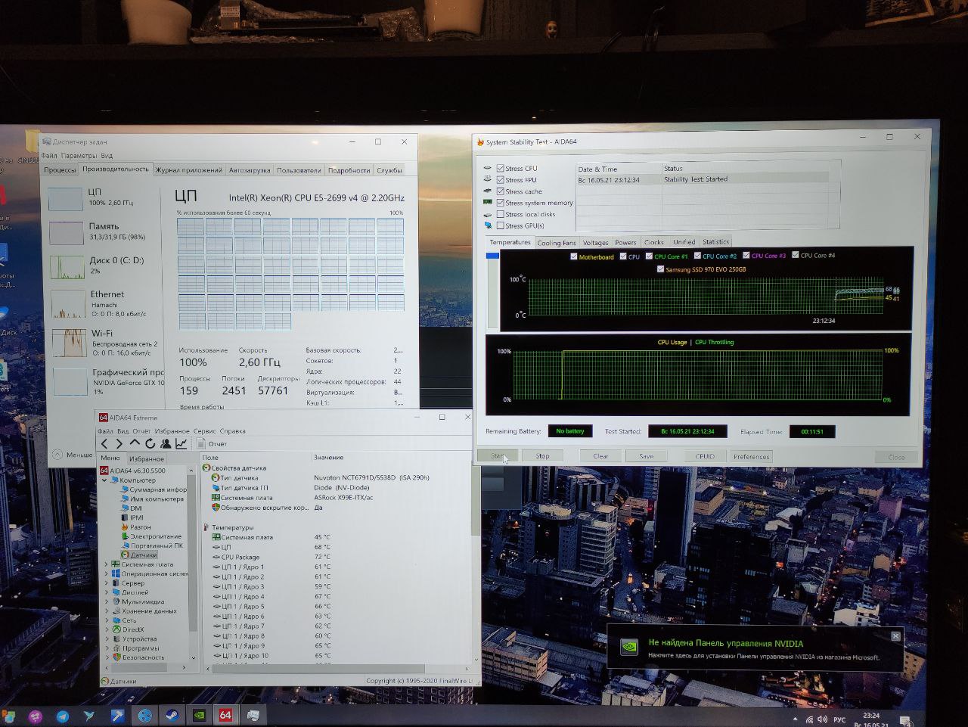Open Statistics tab in stability test
This screenshot has width=968, height=727.
(715, 242)
